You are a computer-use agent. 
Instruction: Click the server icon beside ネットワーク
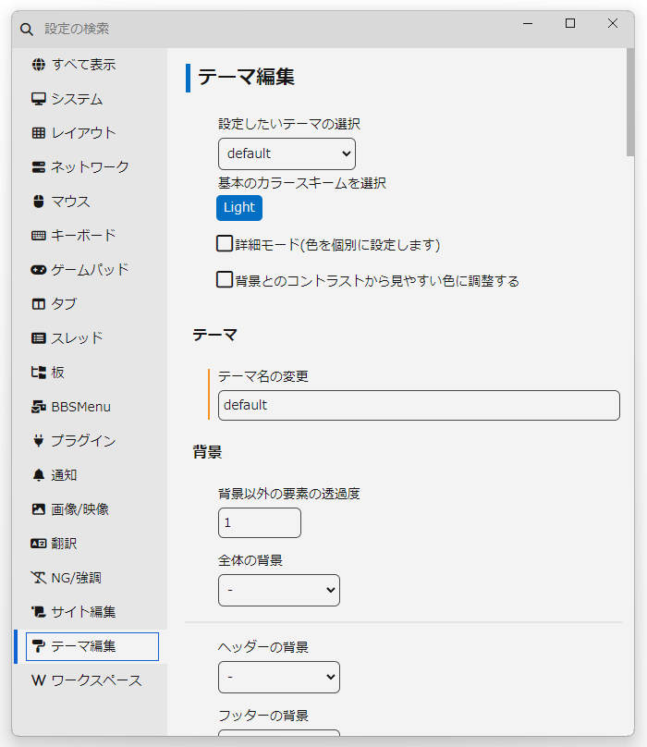[39, 167]
